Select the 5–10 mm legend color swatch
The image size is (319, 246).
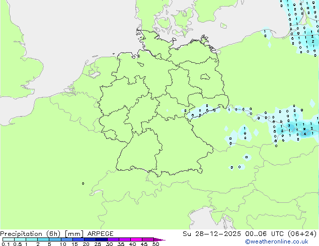[55, 239]
